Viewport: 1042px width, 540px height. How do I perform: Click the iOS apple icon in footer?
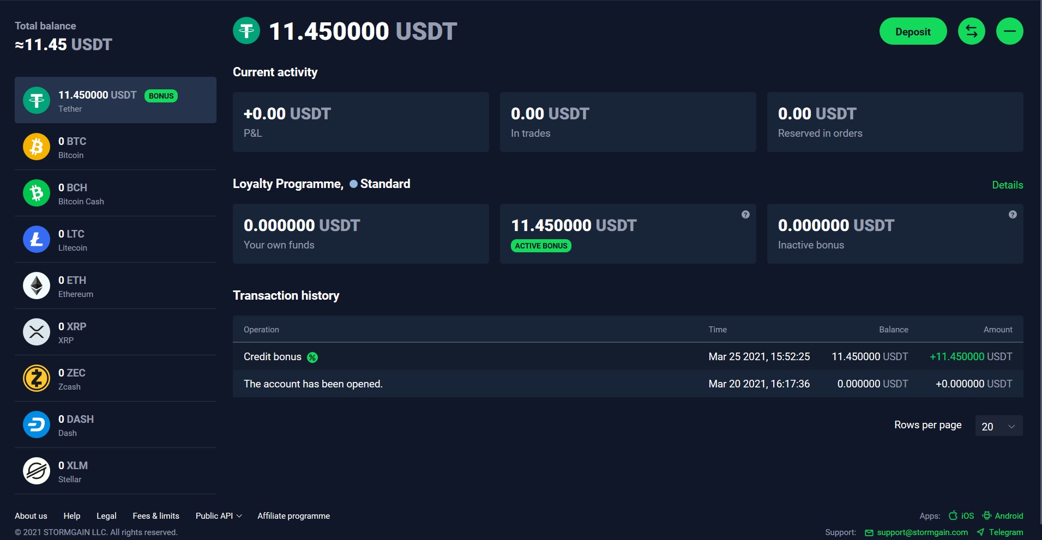coord(953,515)
